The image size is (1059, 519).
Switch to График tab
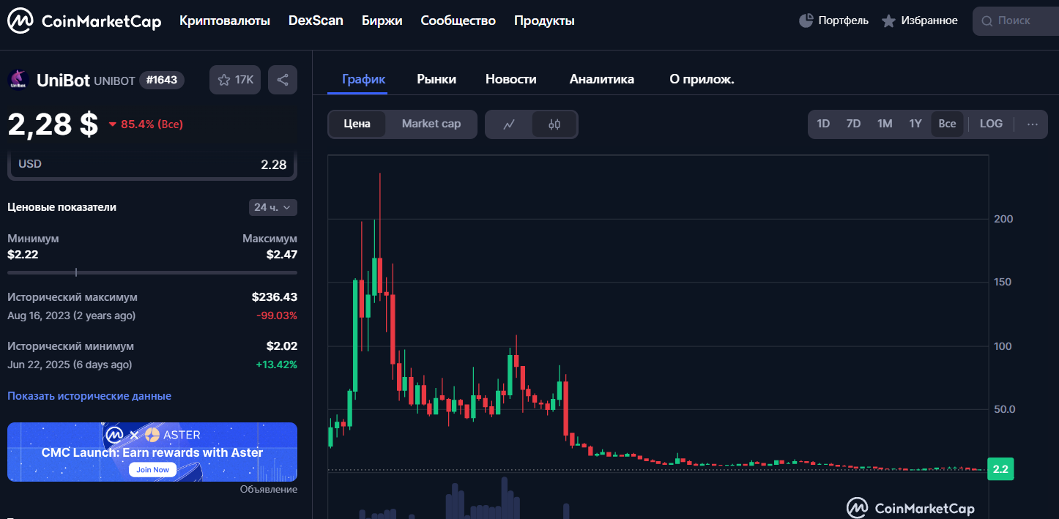(363, 79)
